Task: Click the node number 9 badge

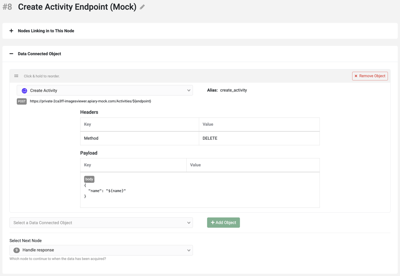Action: click(16, 250)
